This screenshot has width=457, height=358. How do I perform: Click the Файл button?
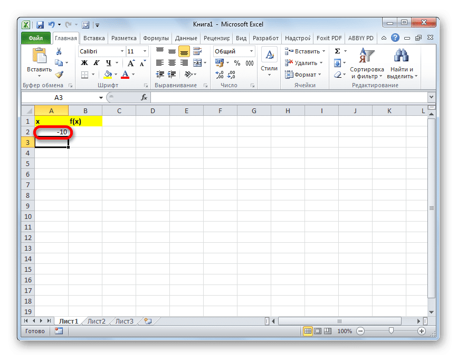pyautogui.click(x=35, y=38)
